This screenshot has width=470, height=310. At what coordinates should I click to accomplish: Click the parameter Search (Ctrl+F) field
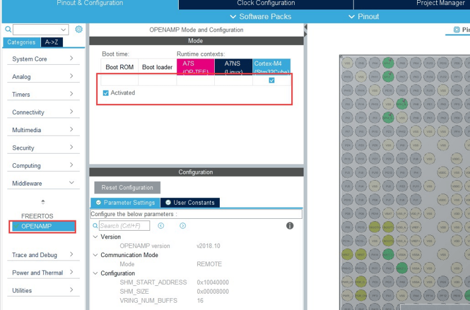124,226
